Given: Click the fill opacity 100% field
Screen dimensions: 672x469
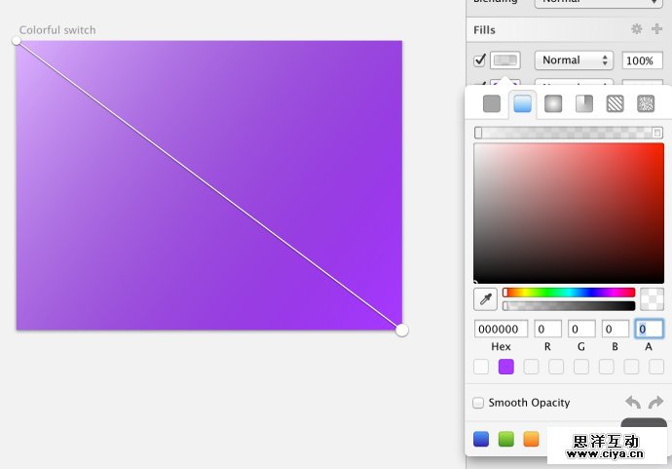Looking at the screenshot, I should 642,60.
